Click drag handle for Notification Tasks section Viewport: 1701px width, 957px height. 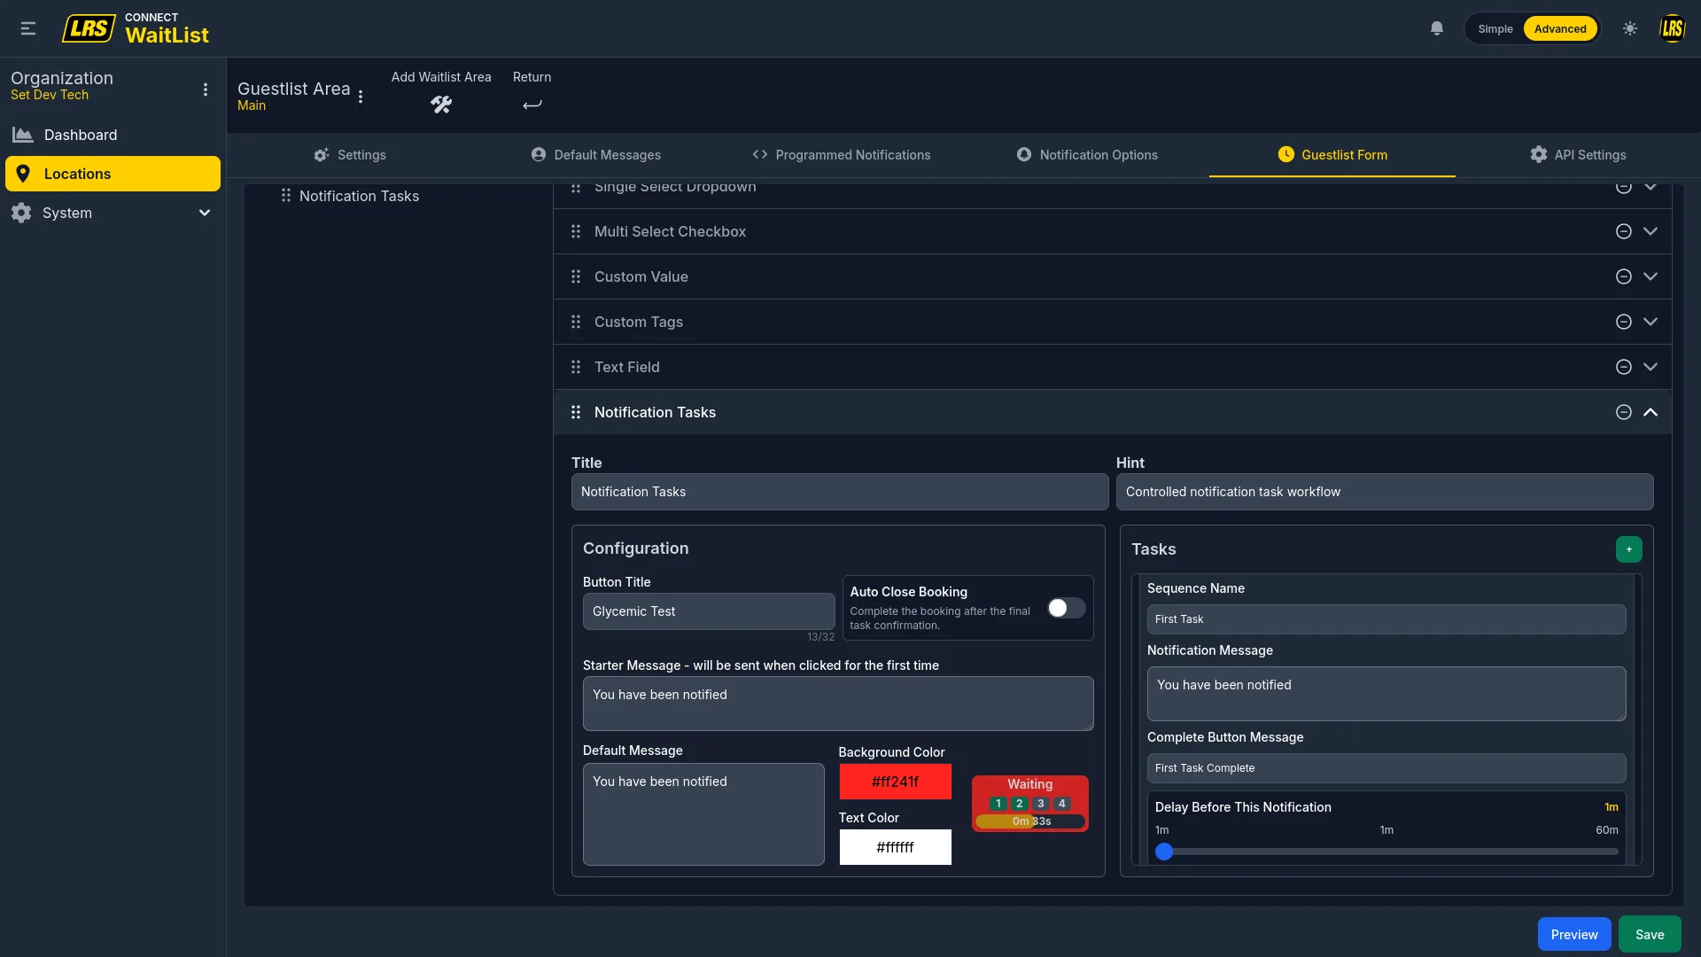pyautogui.click(x=576, y=412)
